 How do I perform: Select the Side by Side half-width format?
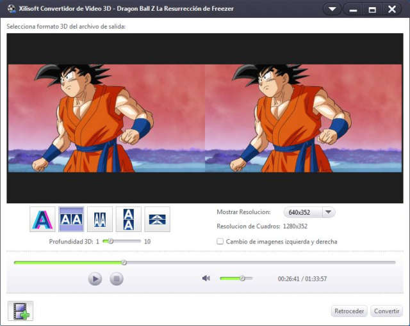[100, 219]
